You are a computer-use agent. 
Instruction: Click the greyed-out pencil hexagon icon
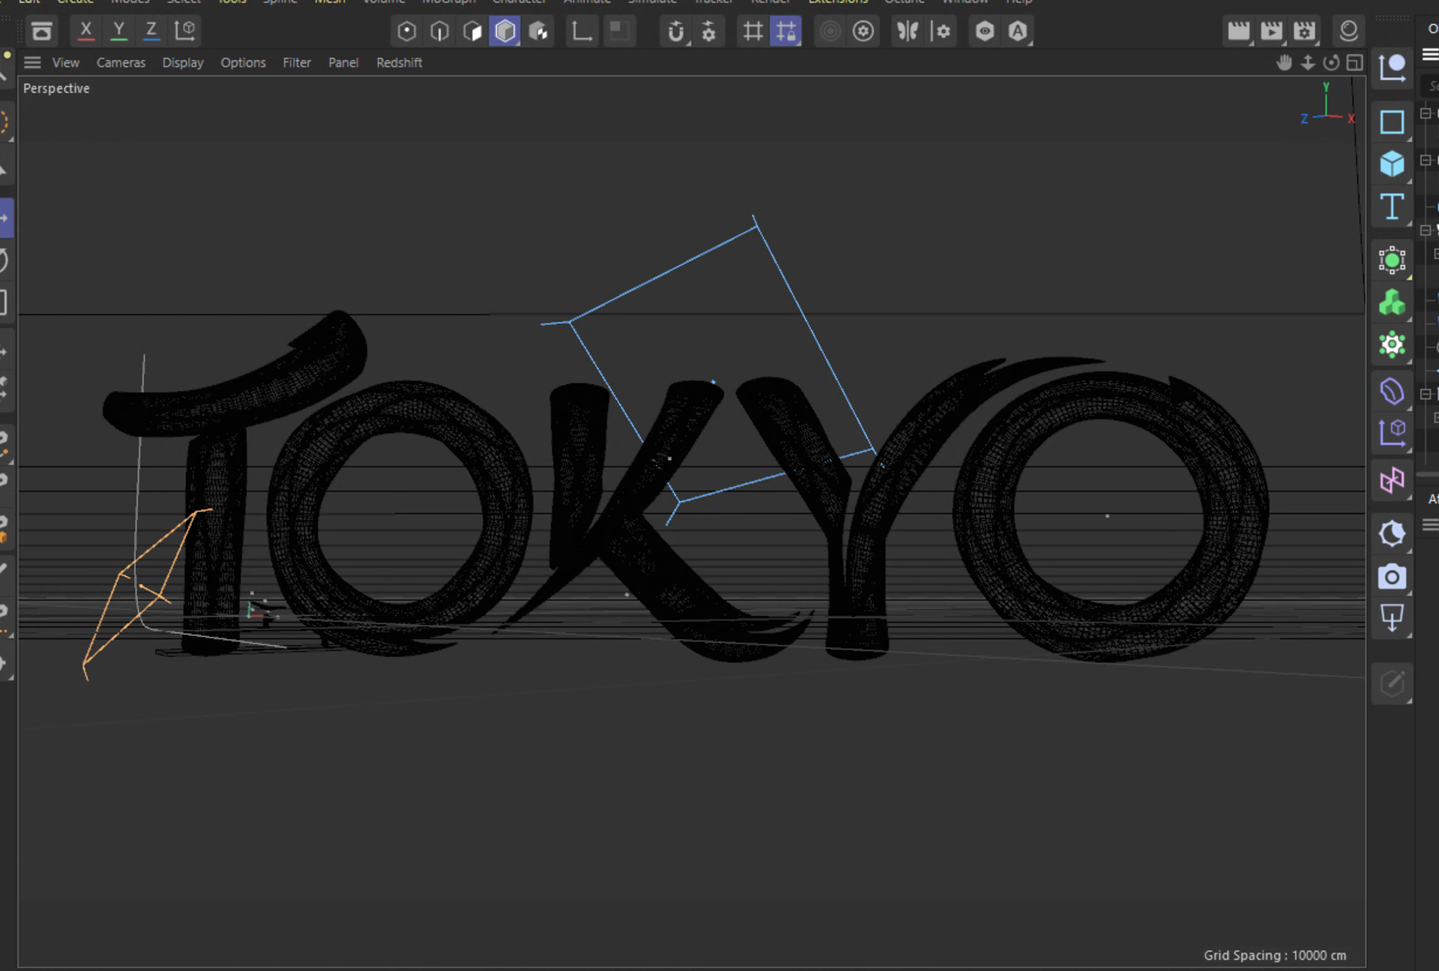[1392, 683]
